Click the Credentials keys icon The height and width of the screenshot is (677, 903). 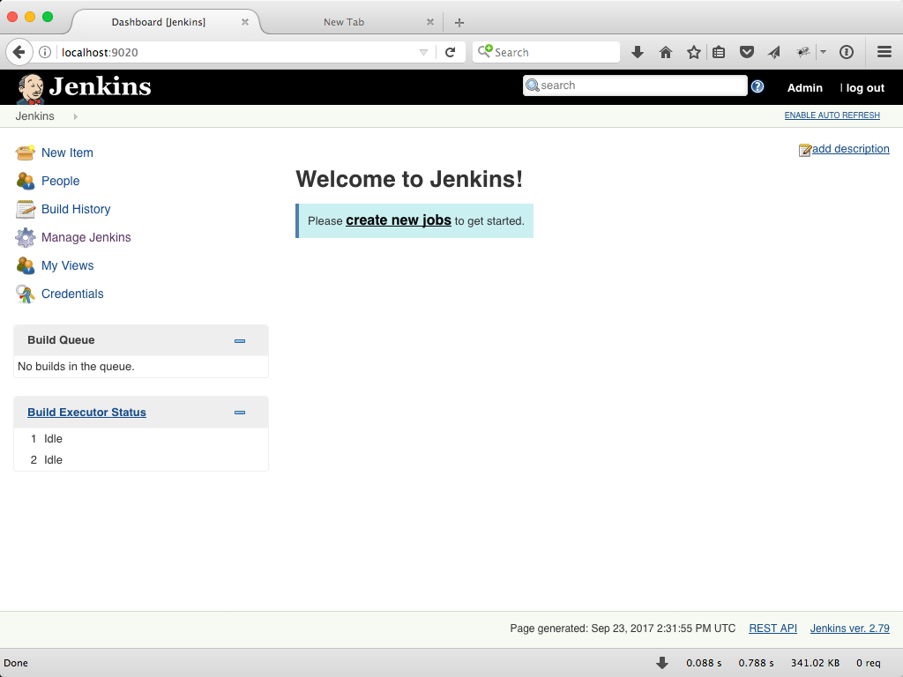(26, 294)
